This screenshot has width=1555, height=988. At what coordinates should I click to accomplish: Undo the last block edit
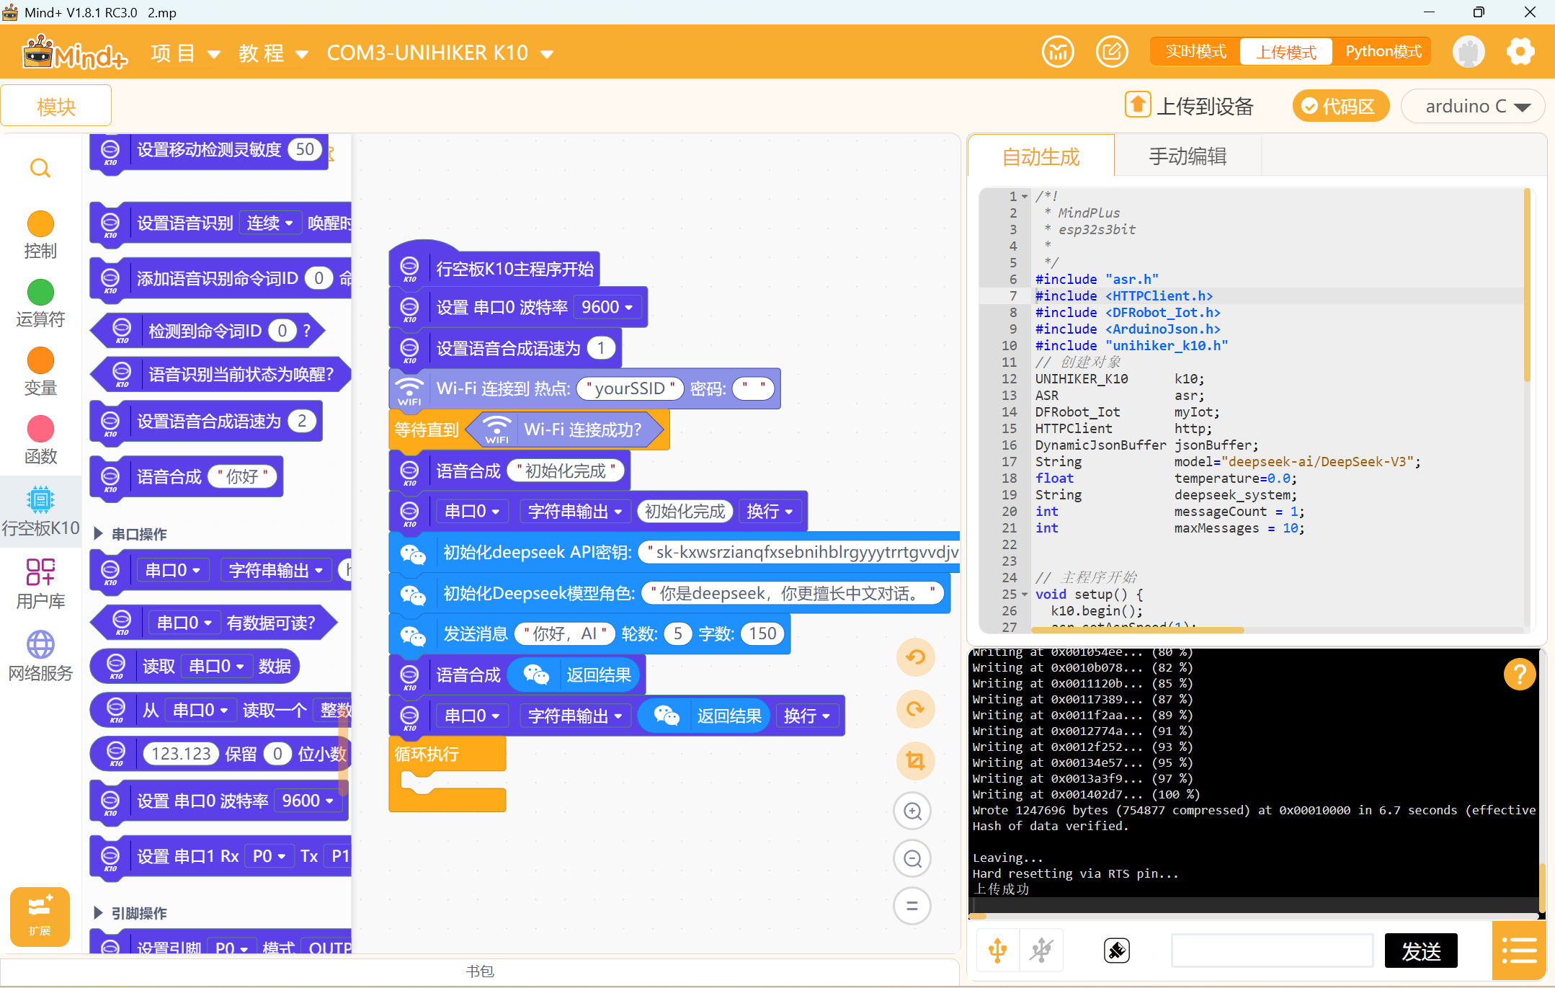(914, 657)
